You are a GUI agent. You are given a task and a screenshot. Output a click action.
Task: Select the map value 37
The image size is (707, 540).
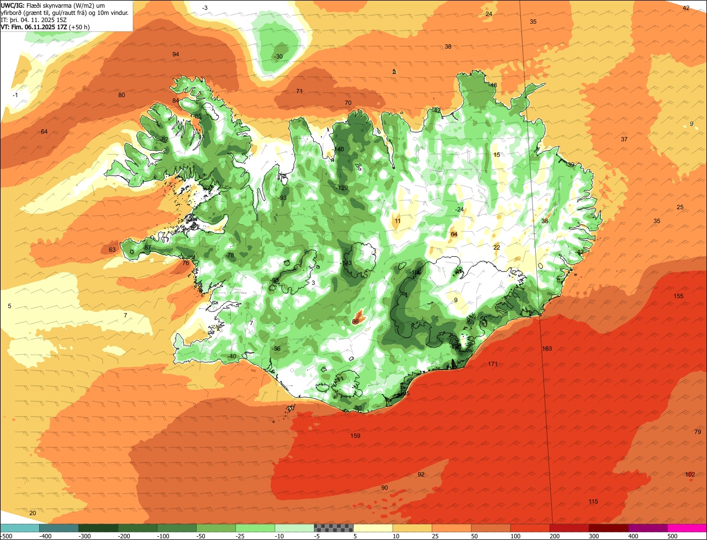[x=624, y=139]
